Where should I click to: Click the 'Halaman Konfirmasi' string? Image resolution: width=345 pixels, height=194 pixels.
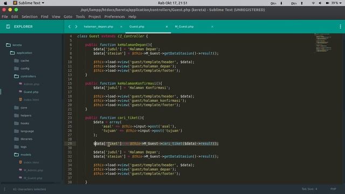tap(148, 88)
